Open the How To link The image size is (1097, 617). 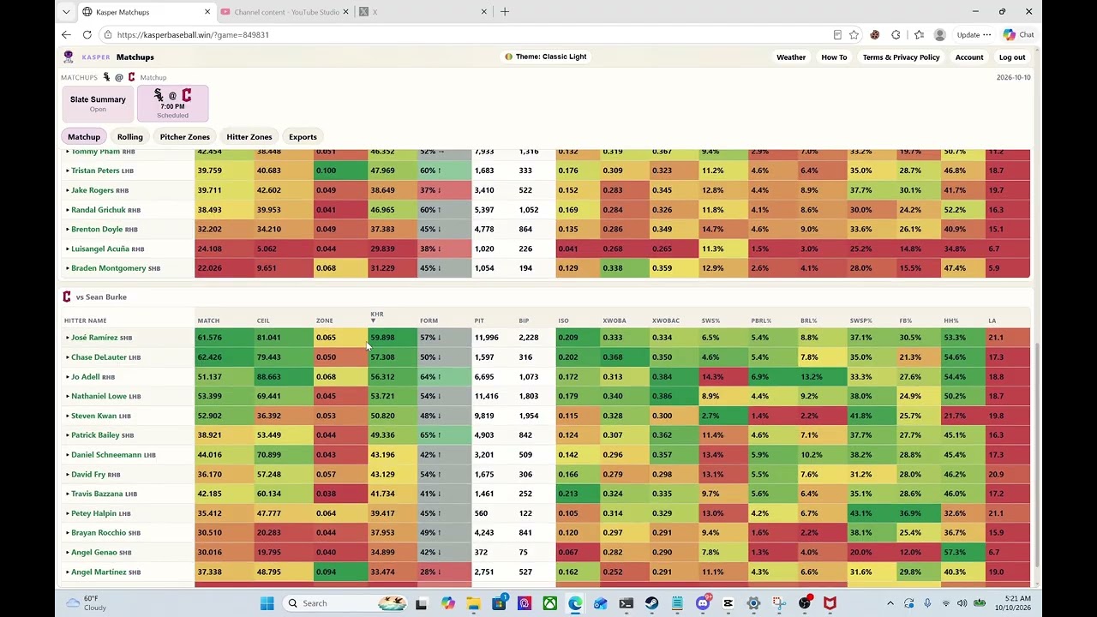pyautogui.click(x=834, y=57)
